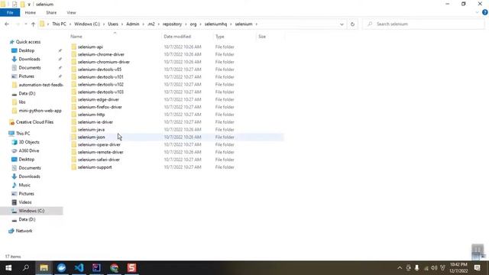
Task: Open the Home ribbon tab
Action: click(x=31, y=13)
